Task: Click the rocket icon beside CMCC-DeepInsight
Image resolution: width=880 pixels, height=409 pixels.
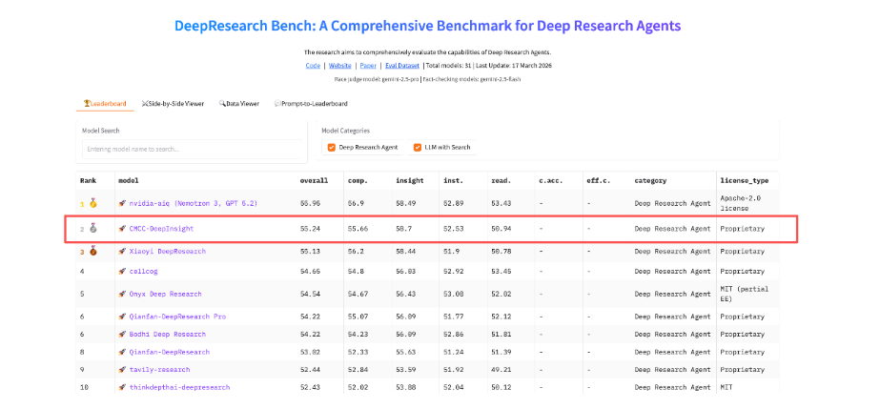Action: pyautogui.click(x=122, y=229)
